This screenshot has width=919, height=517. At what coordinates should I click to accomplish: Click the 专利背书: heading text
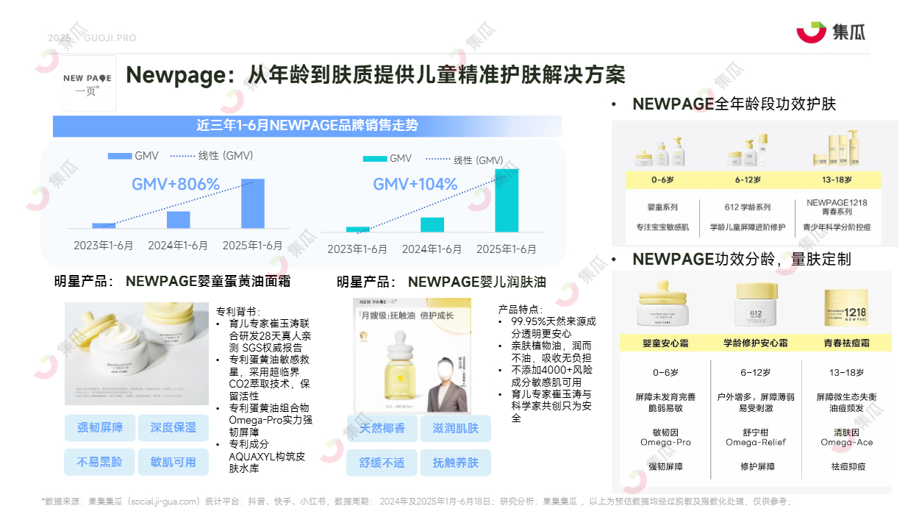pyautogui.click(x=238, y=311)
